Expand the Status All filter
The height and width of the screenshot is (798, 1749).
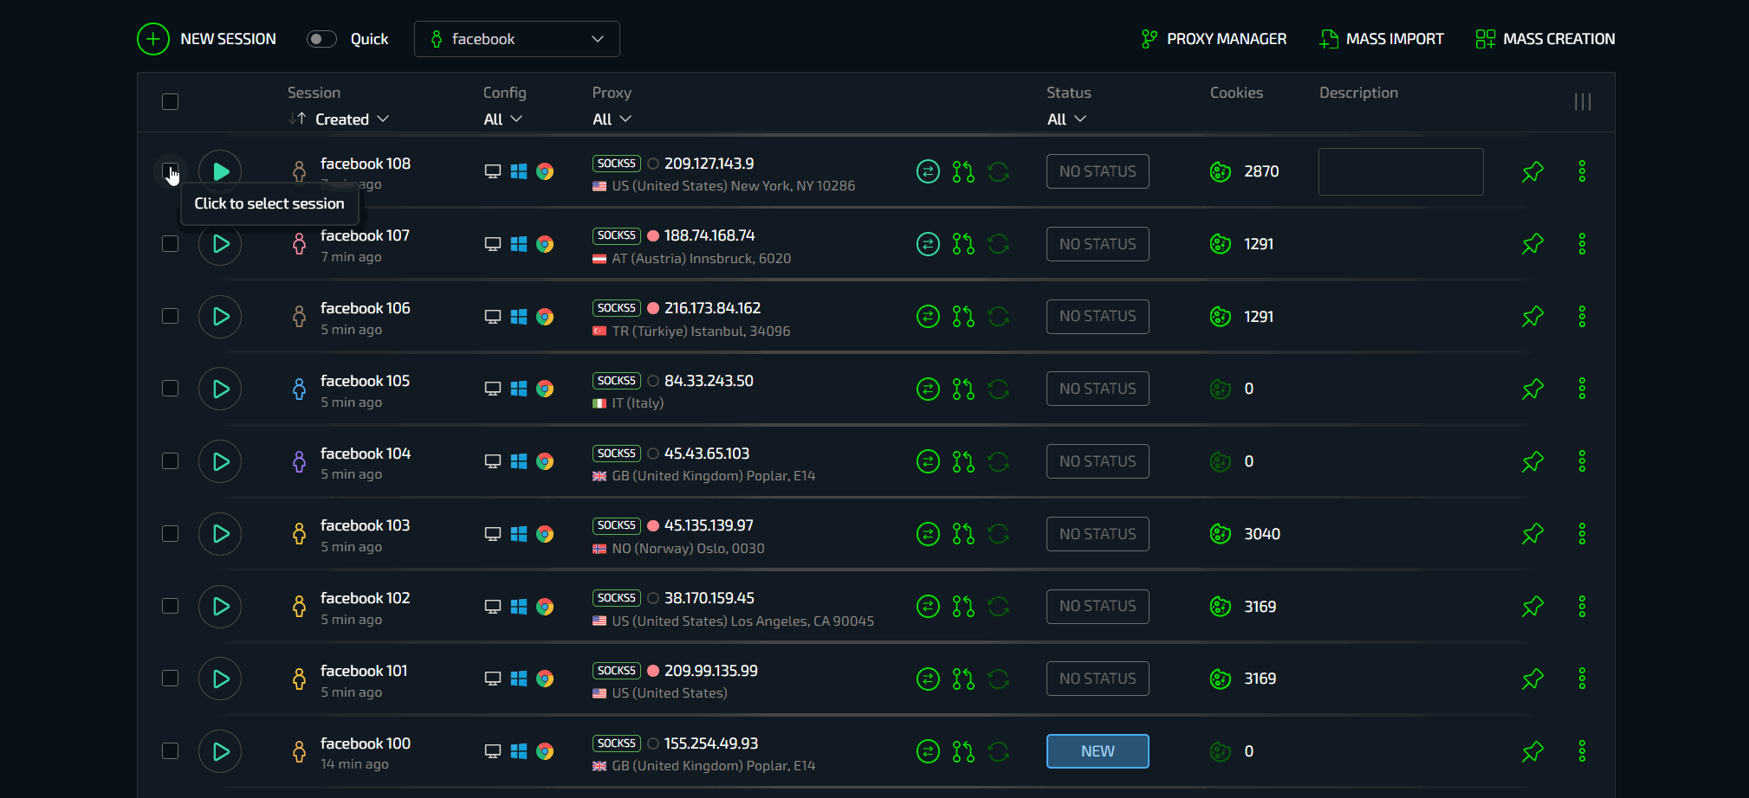1066,119
